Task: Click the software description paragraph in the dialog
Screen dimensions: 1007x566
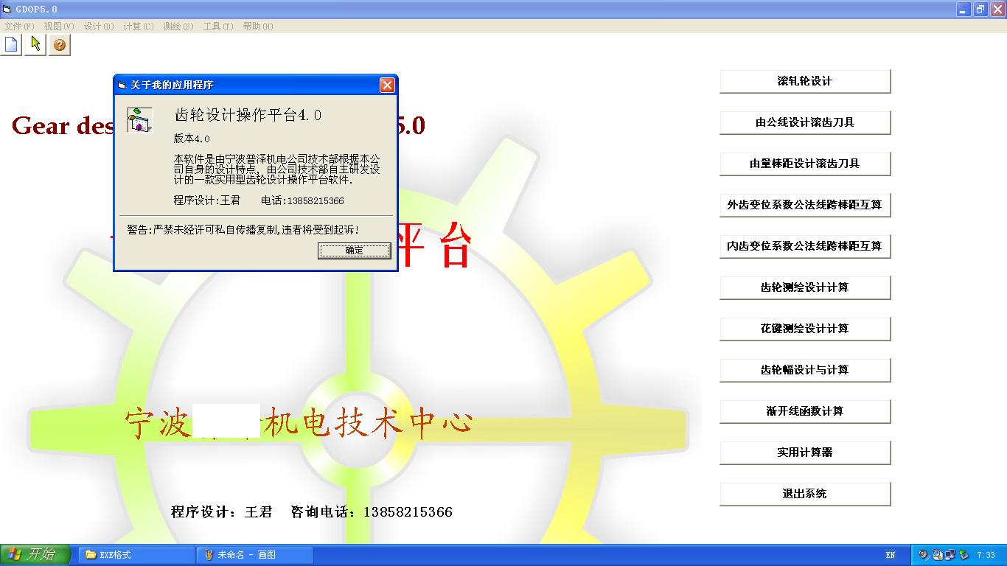Action: pyautogui.click(x=277, y=169)
